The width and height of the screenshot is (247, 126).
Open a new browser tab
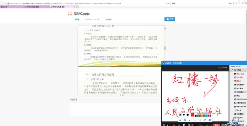point(77,7)
